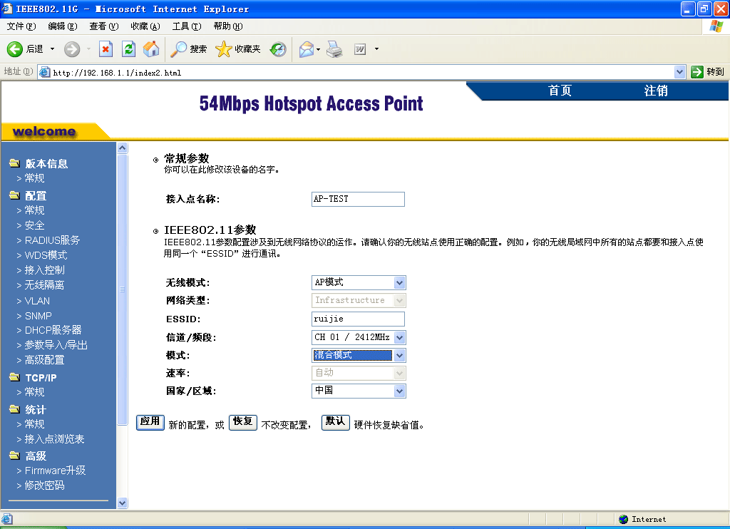The height and width of the screenshot is (529, 730).
Task: Open the 查看(V) menu
Action: (x=103, y=26)
